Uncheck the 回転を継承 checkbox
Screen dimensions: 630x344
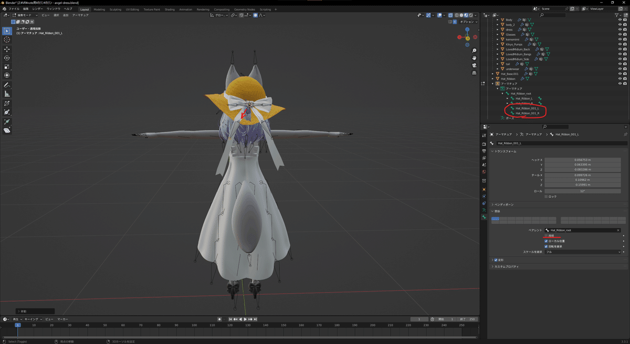(546, 246)
